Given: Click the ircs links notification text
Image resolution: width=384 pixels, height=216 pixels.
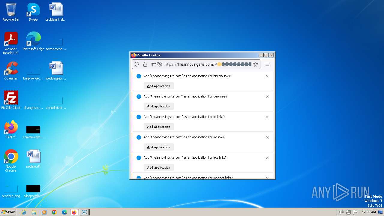Looking at the screenshot, I should [185, 158].
